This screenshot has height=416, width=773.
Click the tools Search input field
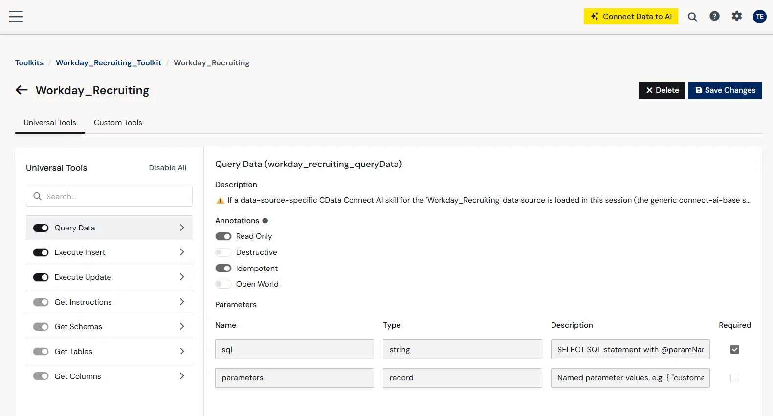(x=109, y=196)
